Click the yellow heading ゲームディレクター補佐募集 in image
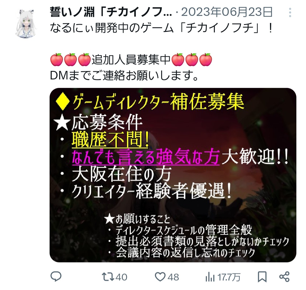Screen dimensions: 306x290 [x=158, y=101]
